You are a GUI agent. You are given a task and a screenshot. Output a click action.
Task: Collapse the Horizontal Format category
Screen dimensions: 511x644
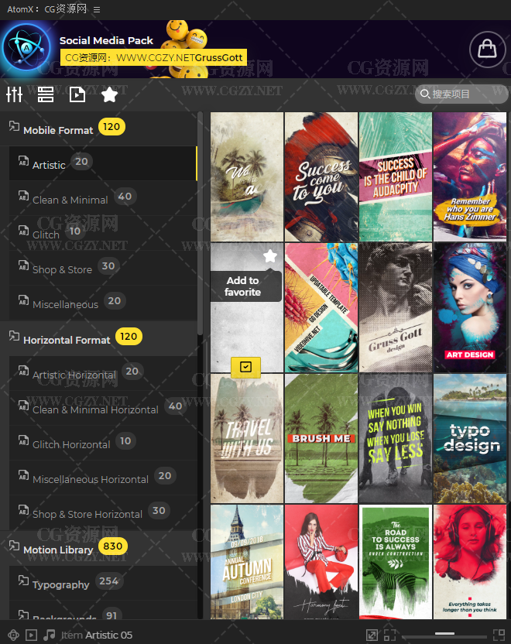[x=14, y=336]
